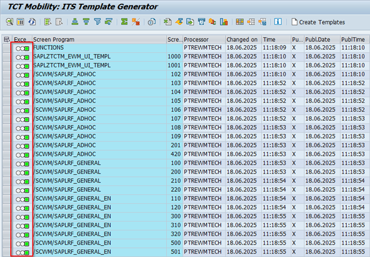Click the Subtotals icon beside the sigma
Image resolution: width=370 pixels, height=257 pixels.
(x=136, y=22)
